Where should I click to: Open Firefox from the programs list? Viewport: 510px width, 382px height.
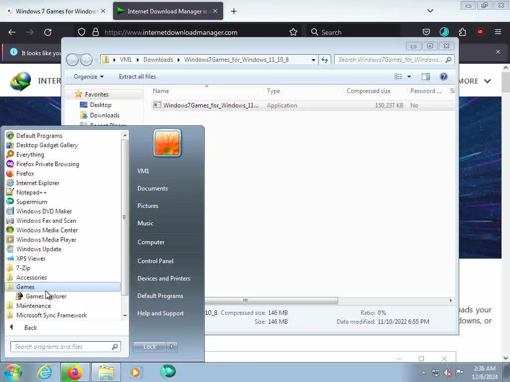tap(25, 174)
